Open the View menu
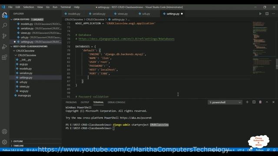The width and height of the screenshot is (278, 156). (40, 7)
